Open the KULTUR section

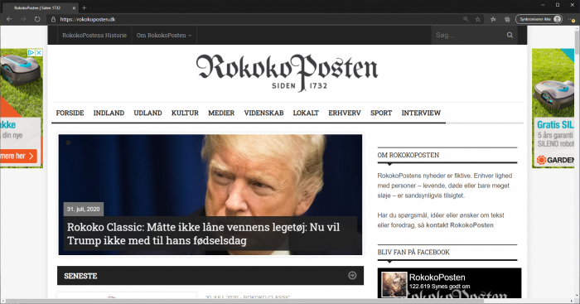[x=185, y=113]
